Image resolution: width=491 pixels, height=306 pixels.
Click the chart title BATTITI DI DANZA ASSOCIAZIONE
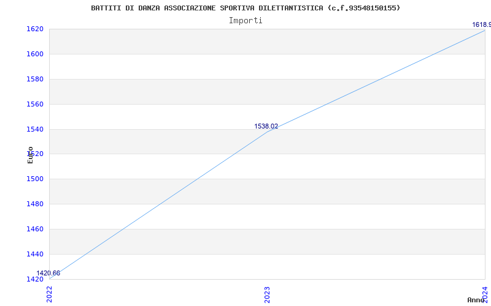245,8
